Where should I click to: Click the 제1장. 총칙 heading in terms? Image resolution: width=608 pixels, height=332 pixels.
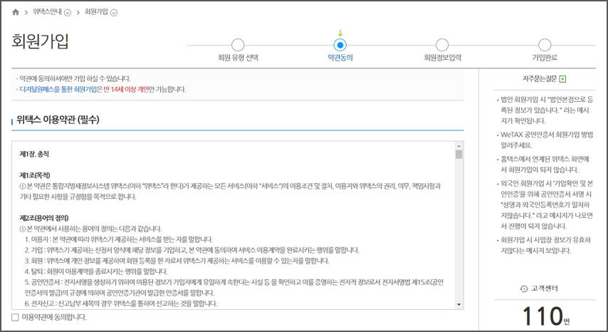coord(34,154)
